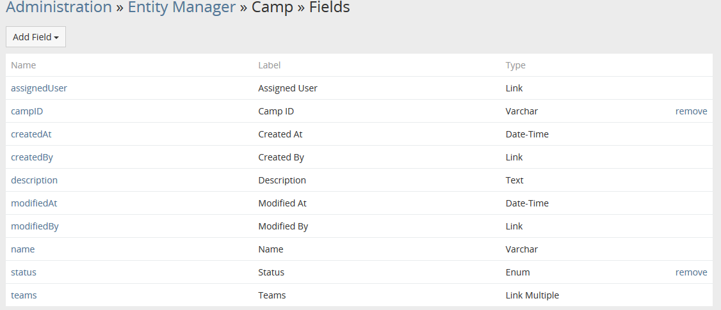The height and width of the screenshot is (310, 721).
Task: Click the Link Multiple type cell
Action: coord(532,295)
